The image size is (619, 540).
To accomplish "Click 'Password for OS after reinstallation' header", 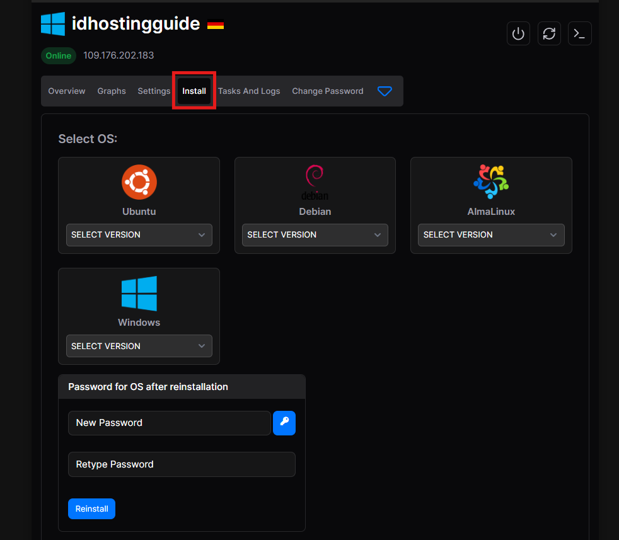I will (148, 387).
